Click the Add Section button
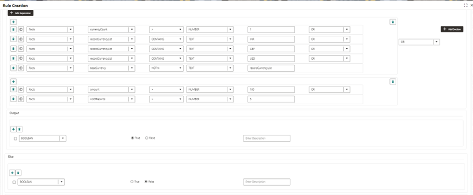This screenshot has width=473, height=195. tap(452, 29)
